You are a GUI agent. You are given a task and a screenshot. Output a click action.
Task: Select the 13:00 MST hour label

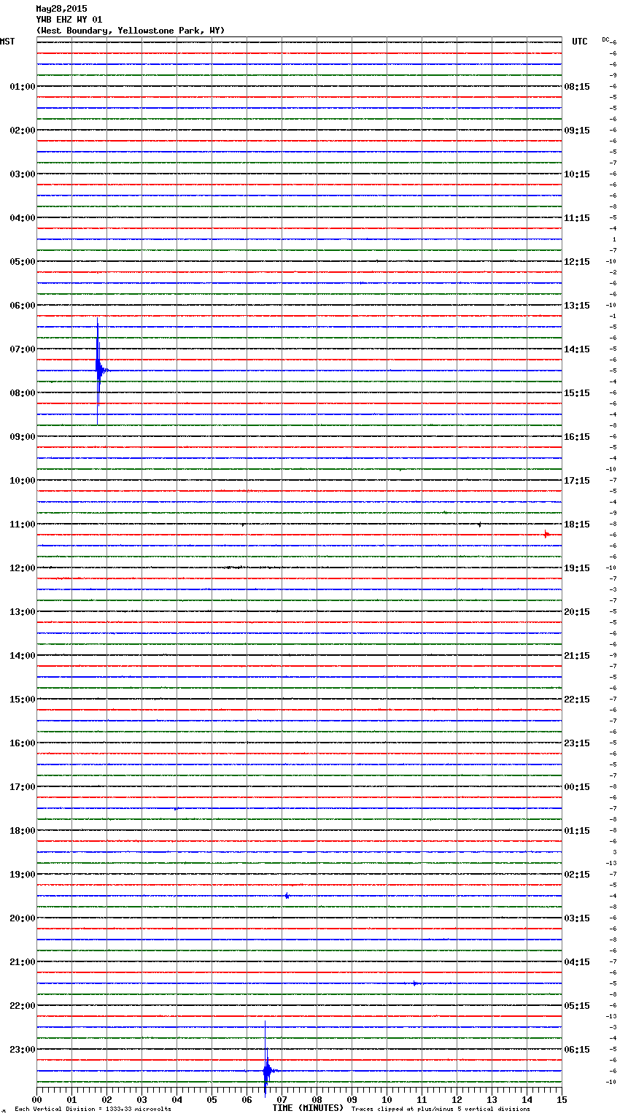[23, 612]
